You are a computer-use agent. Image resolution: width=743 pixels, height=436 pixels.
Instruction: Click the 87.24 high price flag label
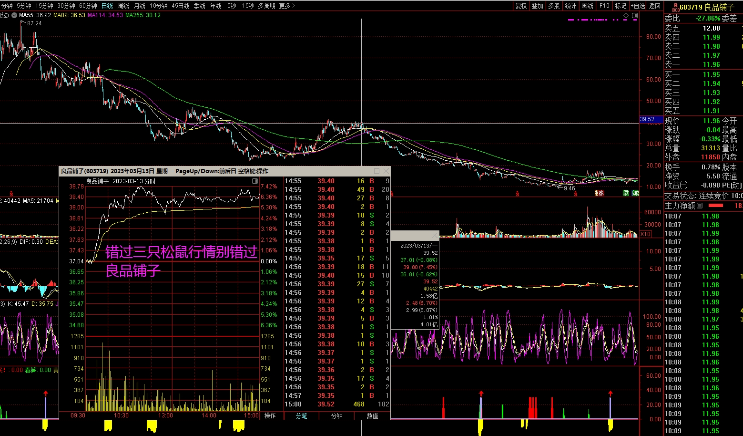point(34,23)
